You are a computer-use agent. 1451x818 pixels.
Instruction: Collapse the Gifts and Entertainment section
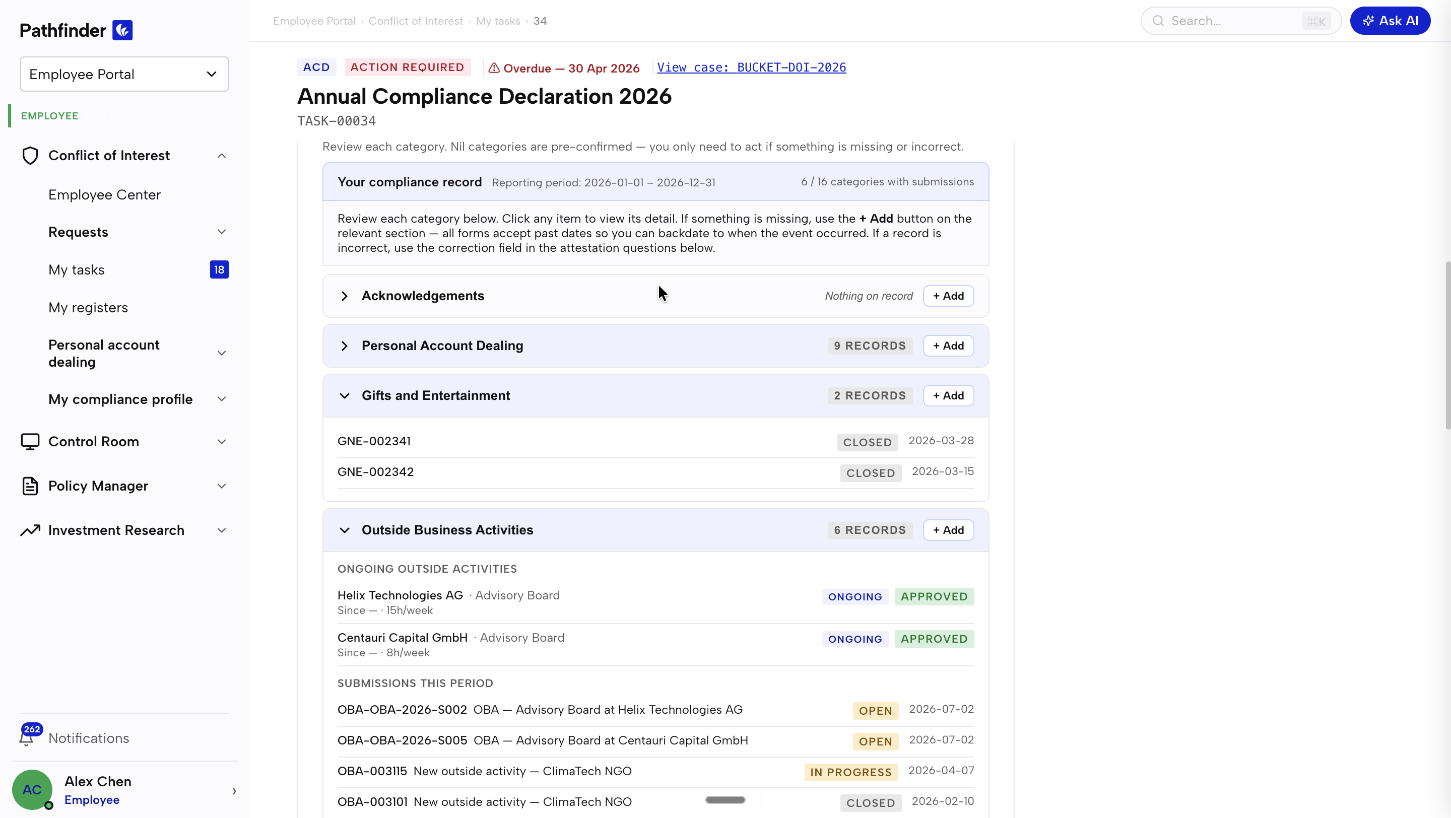(344, 396)
